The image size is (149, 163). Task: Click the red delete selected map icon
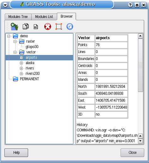tap(48, 27)
